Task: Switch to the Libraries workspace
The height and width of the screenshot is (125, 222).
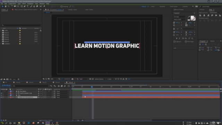Action: 185,7
